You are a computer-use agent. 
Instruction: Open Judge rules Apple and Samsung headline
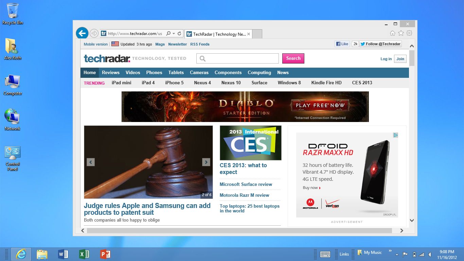pos(147,209)
